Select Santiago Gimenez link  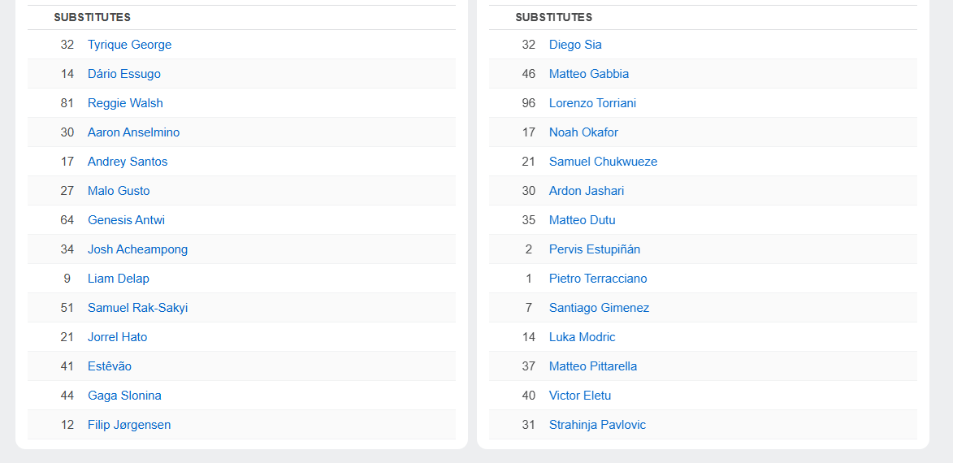point(599,308)
